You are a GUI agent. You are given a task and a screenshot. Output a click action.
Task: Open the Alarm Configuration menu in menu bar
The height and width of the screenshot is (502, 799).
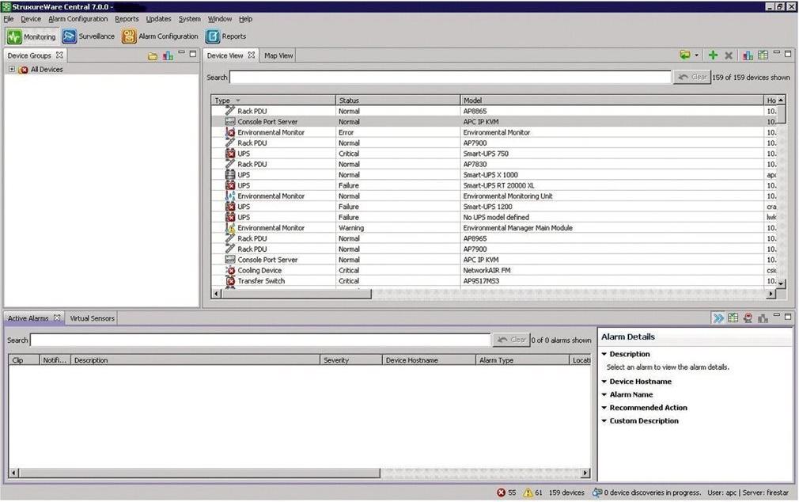78,19
